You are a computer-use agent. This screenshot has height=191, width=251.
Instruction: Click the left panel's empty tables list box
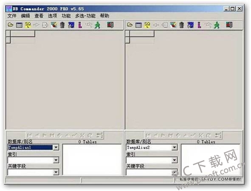[x=92, y=160]
